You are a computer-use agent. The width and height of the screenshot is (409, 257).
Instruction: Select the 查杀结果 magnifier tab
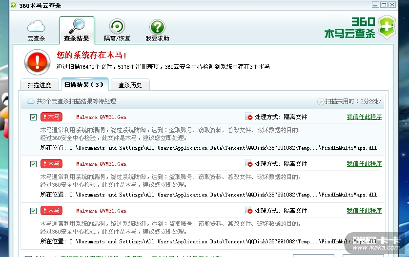point(77,30)
